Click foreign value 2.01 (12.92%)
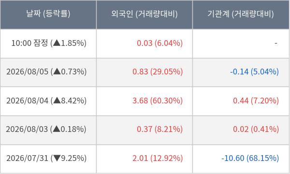Screen dimensions: 290x174 [158, 158]
